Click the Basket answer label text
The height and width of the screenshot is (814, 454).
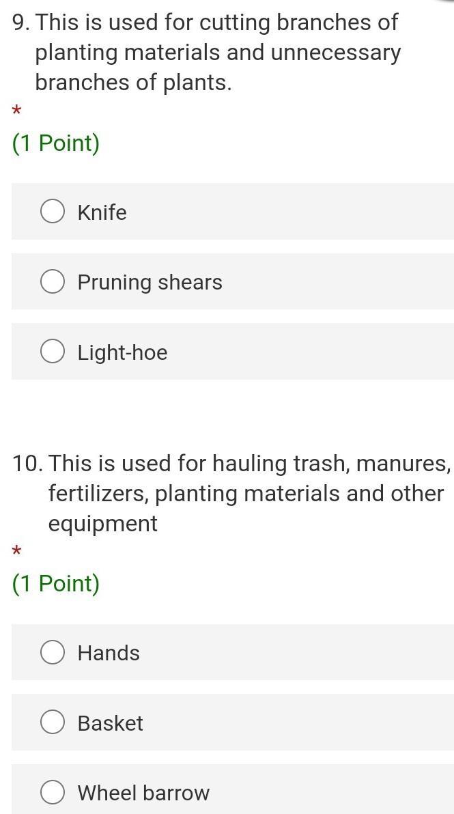pos(110,723)
